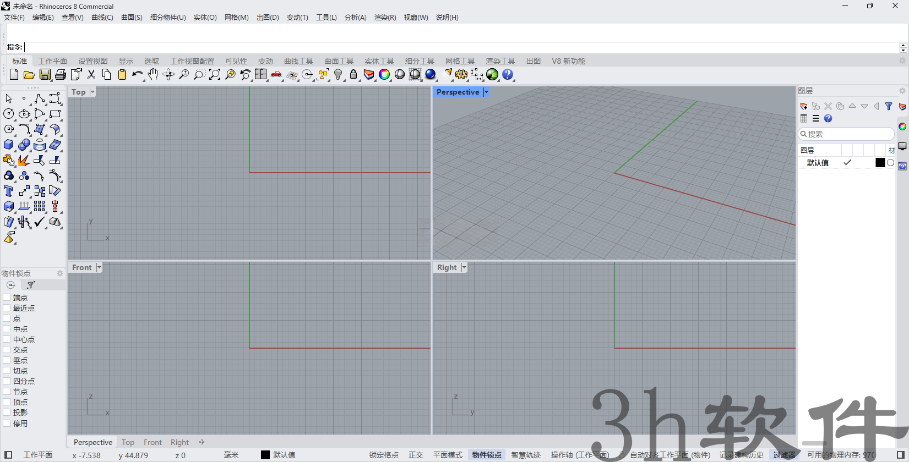Click the Explode burst icon

pyautogui.click(x=24, y=160)
